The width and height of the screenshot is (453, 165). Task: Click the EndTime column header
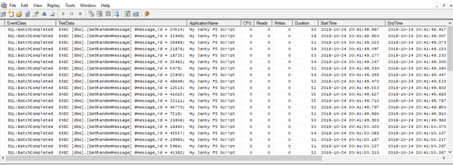point(416,23)
